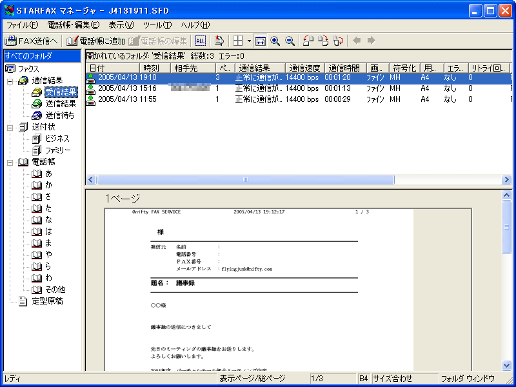Select phonebook section その他
516x387 pixels.
click(55, 290)
